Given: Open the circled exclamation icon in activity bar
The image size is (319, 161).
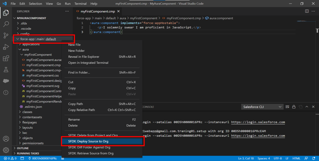Looking at the screenshot, I should 6,92.
